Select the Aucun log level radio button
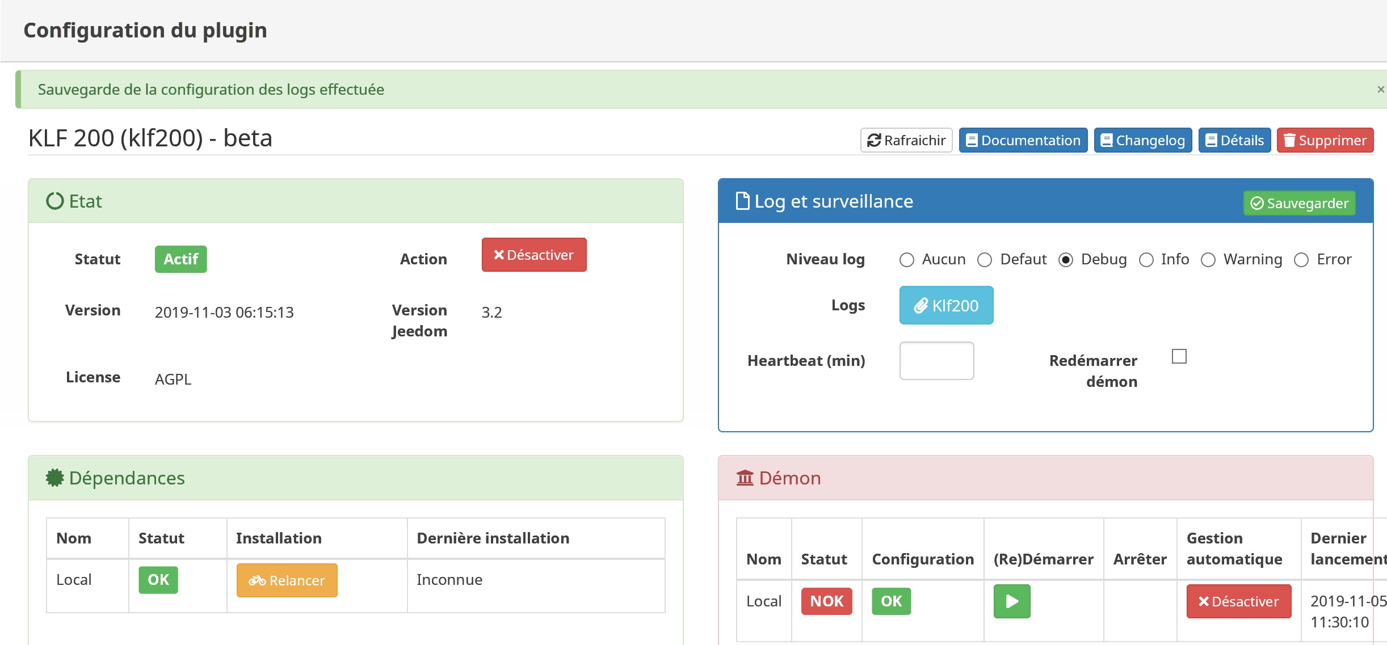This screenshot has height=645, width=1387. (906, 259)
